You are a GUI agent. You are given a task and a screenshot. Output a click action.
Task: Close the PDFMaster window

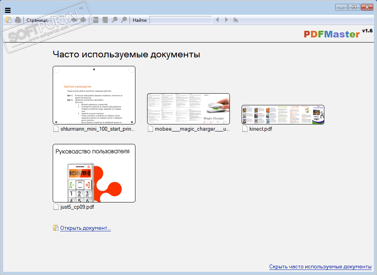click(x=367, y=7)
